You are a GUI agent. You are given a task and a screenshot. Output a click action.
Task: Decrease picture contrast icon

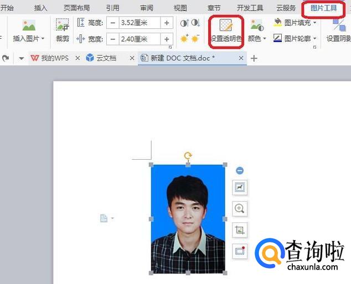pos(195,23)
